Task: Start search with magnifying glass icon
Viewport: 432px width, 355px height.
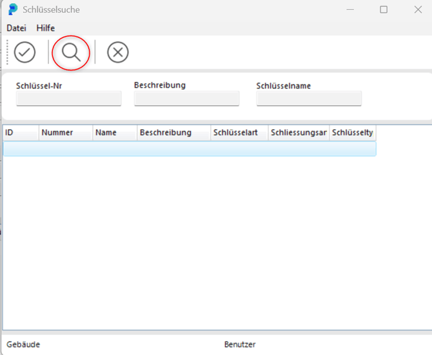Action: [x=71, y=52]
